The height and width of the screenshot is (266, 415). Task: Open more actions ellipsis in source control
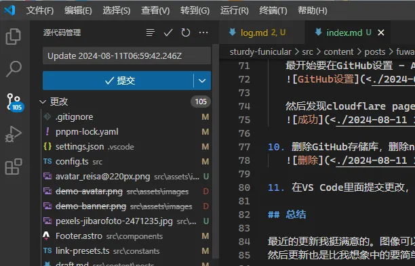click(x=203, y=32)
